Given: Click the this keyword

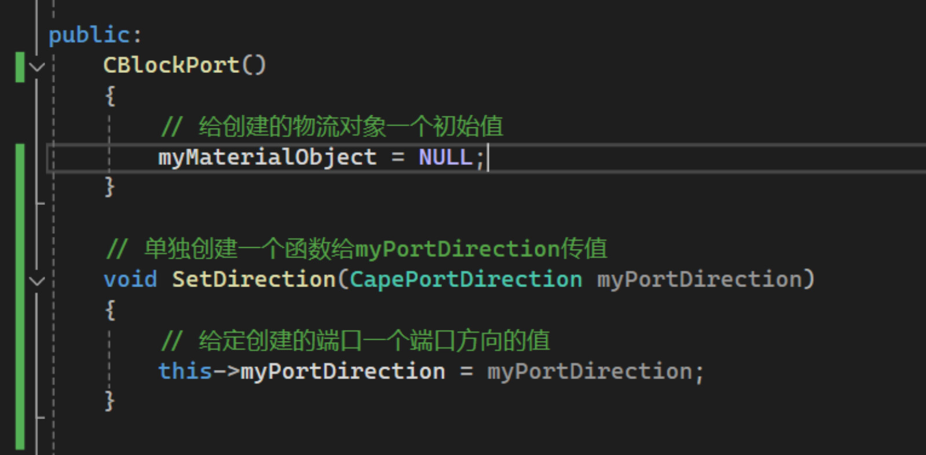Looking at the screenshot, I should pos(185,371).
